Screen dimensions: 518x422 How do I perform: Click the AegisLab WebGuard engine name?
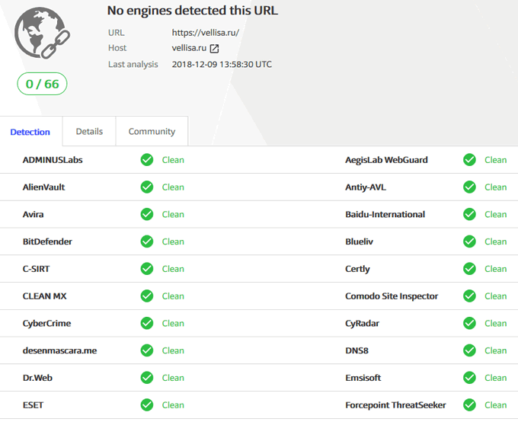(386, 160)
